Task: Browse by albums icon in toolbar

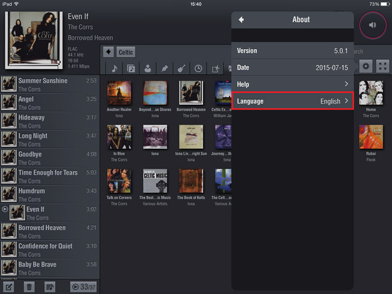Action: click(x=131, y=68)
